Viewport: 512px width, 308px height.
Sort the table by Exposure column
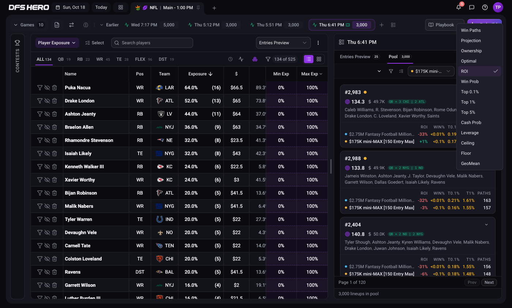point(200,74)
